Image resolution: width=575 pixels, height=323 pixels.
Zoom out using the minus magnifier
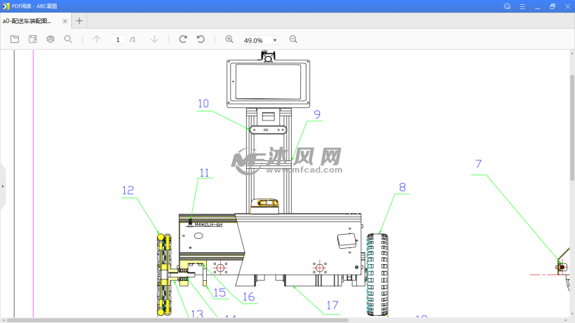coord(293,39)
